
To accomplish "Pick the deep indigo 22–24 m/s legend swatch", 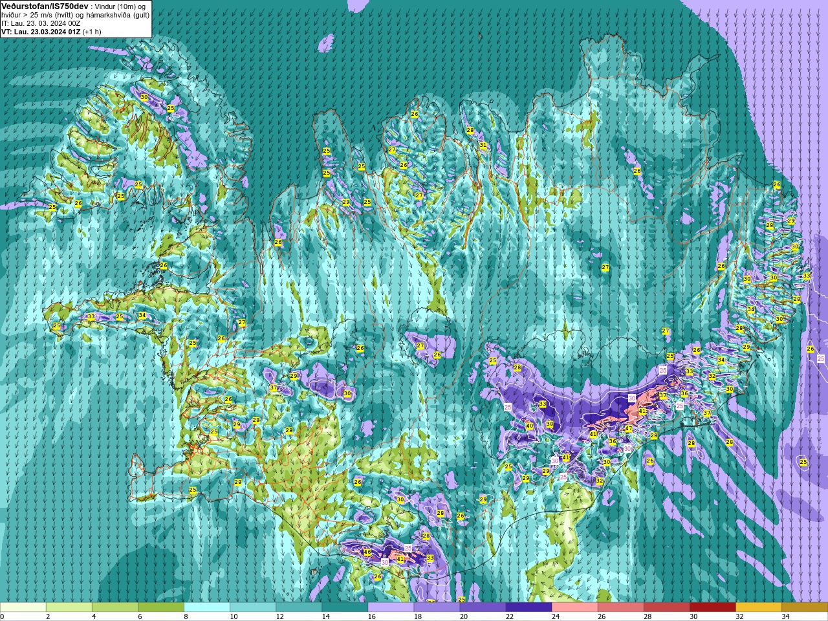I will click(x=528, y=607).
